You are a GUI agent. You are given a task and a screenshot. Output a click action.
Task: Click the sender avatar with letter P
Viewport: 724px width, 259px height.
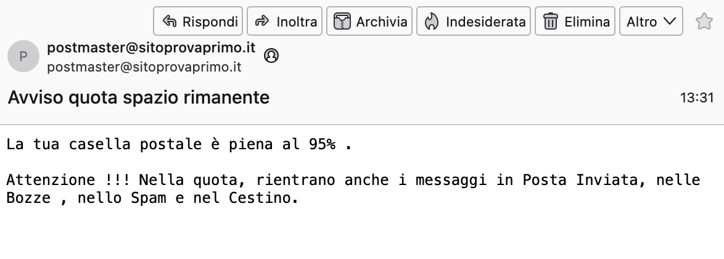[23, 57]
